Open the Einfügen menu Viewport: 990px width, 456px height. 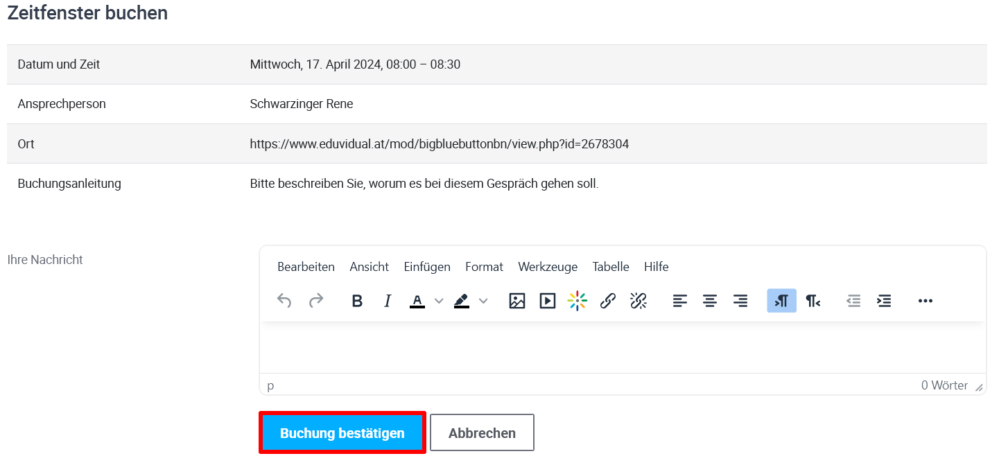point(427,267)
